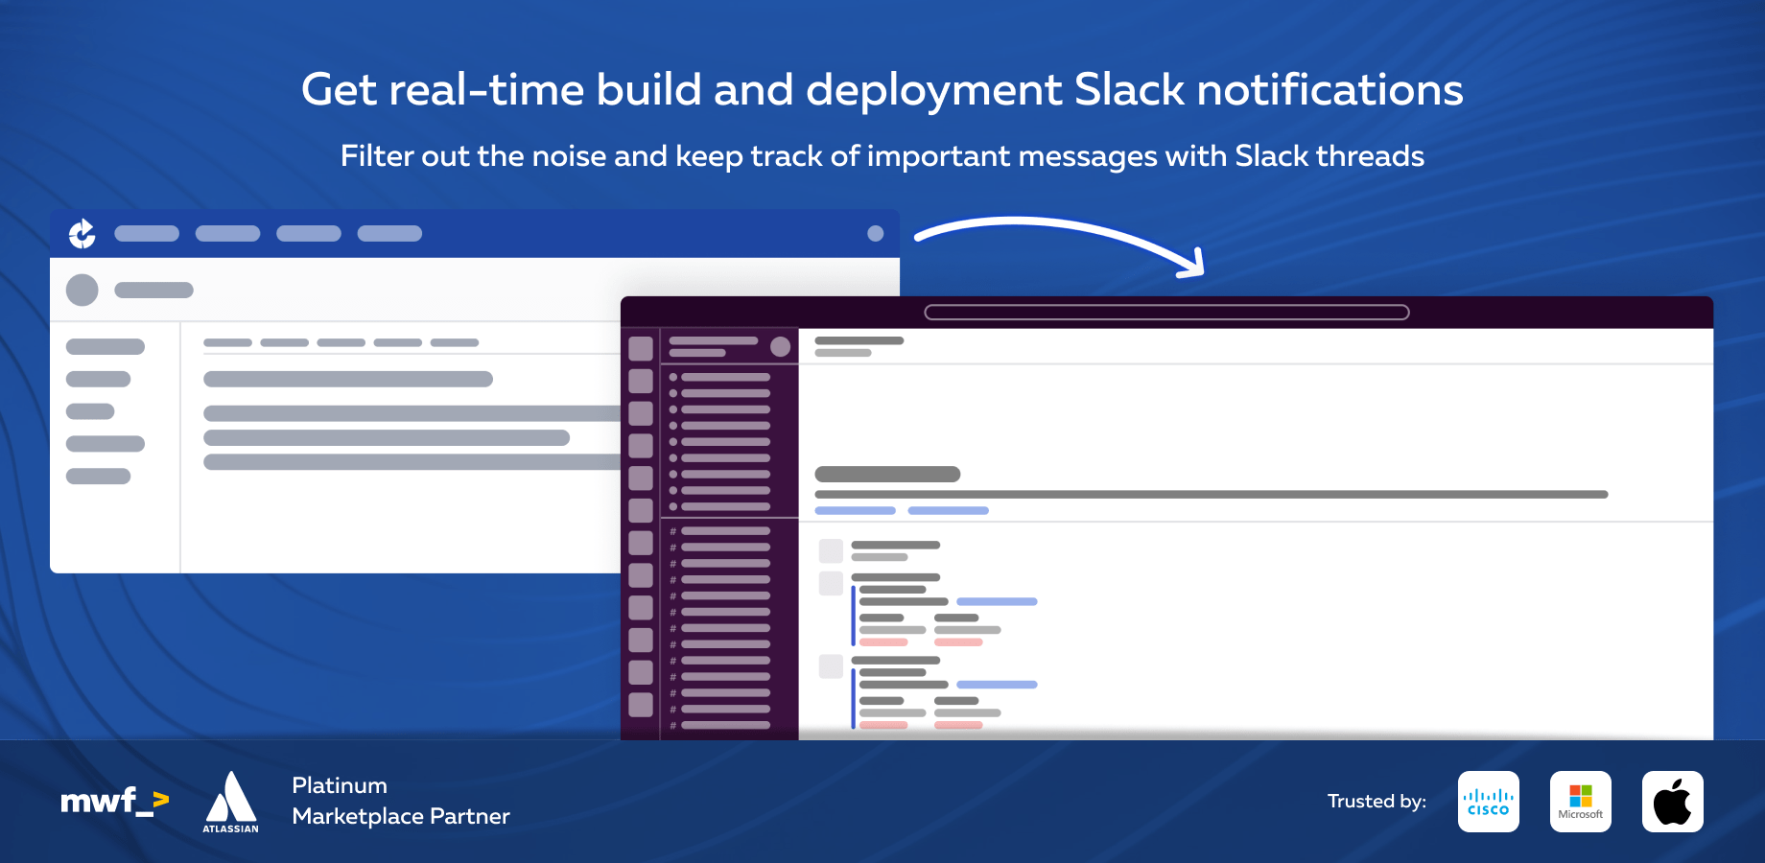The height and width of the screenshot is (863, 1765).
Task: Click the round profile dot in Bamboo header
Action: click(x=875, y=233)
